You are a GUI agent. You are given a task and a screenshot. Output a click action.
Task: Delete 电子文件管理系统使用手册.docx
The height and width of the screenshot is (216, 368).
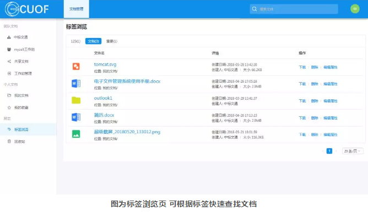[315, 84]
